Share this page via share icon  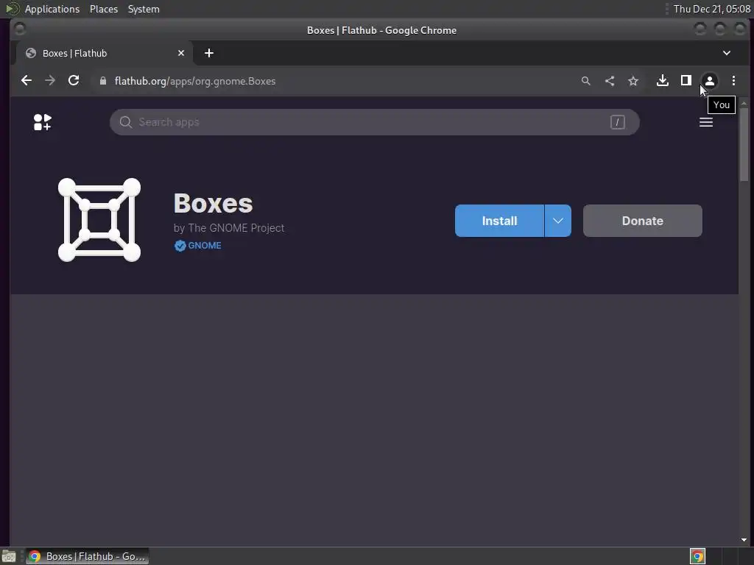coord(610,81)
